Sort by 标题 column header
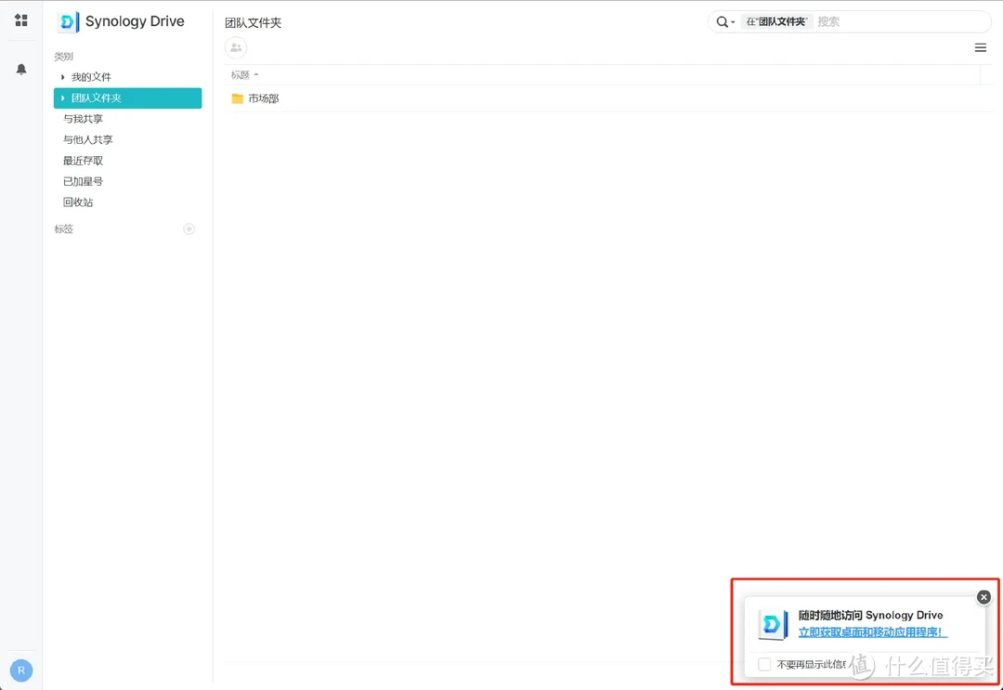The image size is (1003, 690). pyautogui.click(x=244, y=75)
